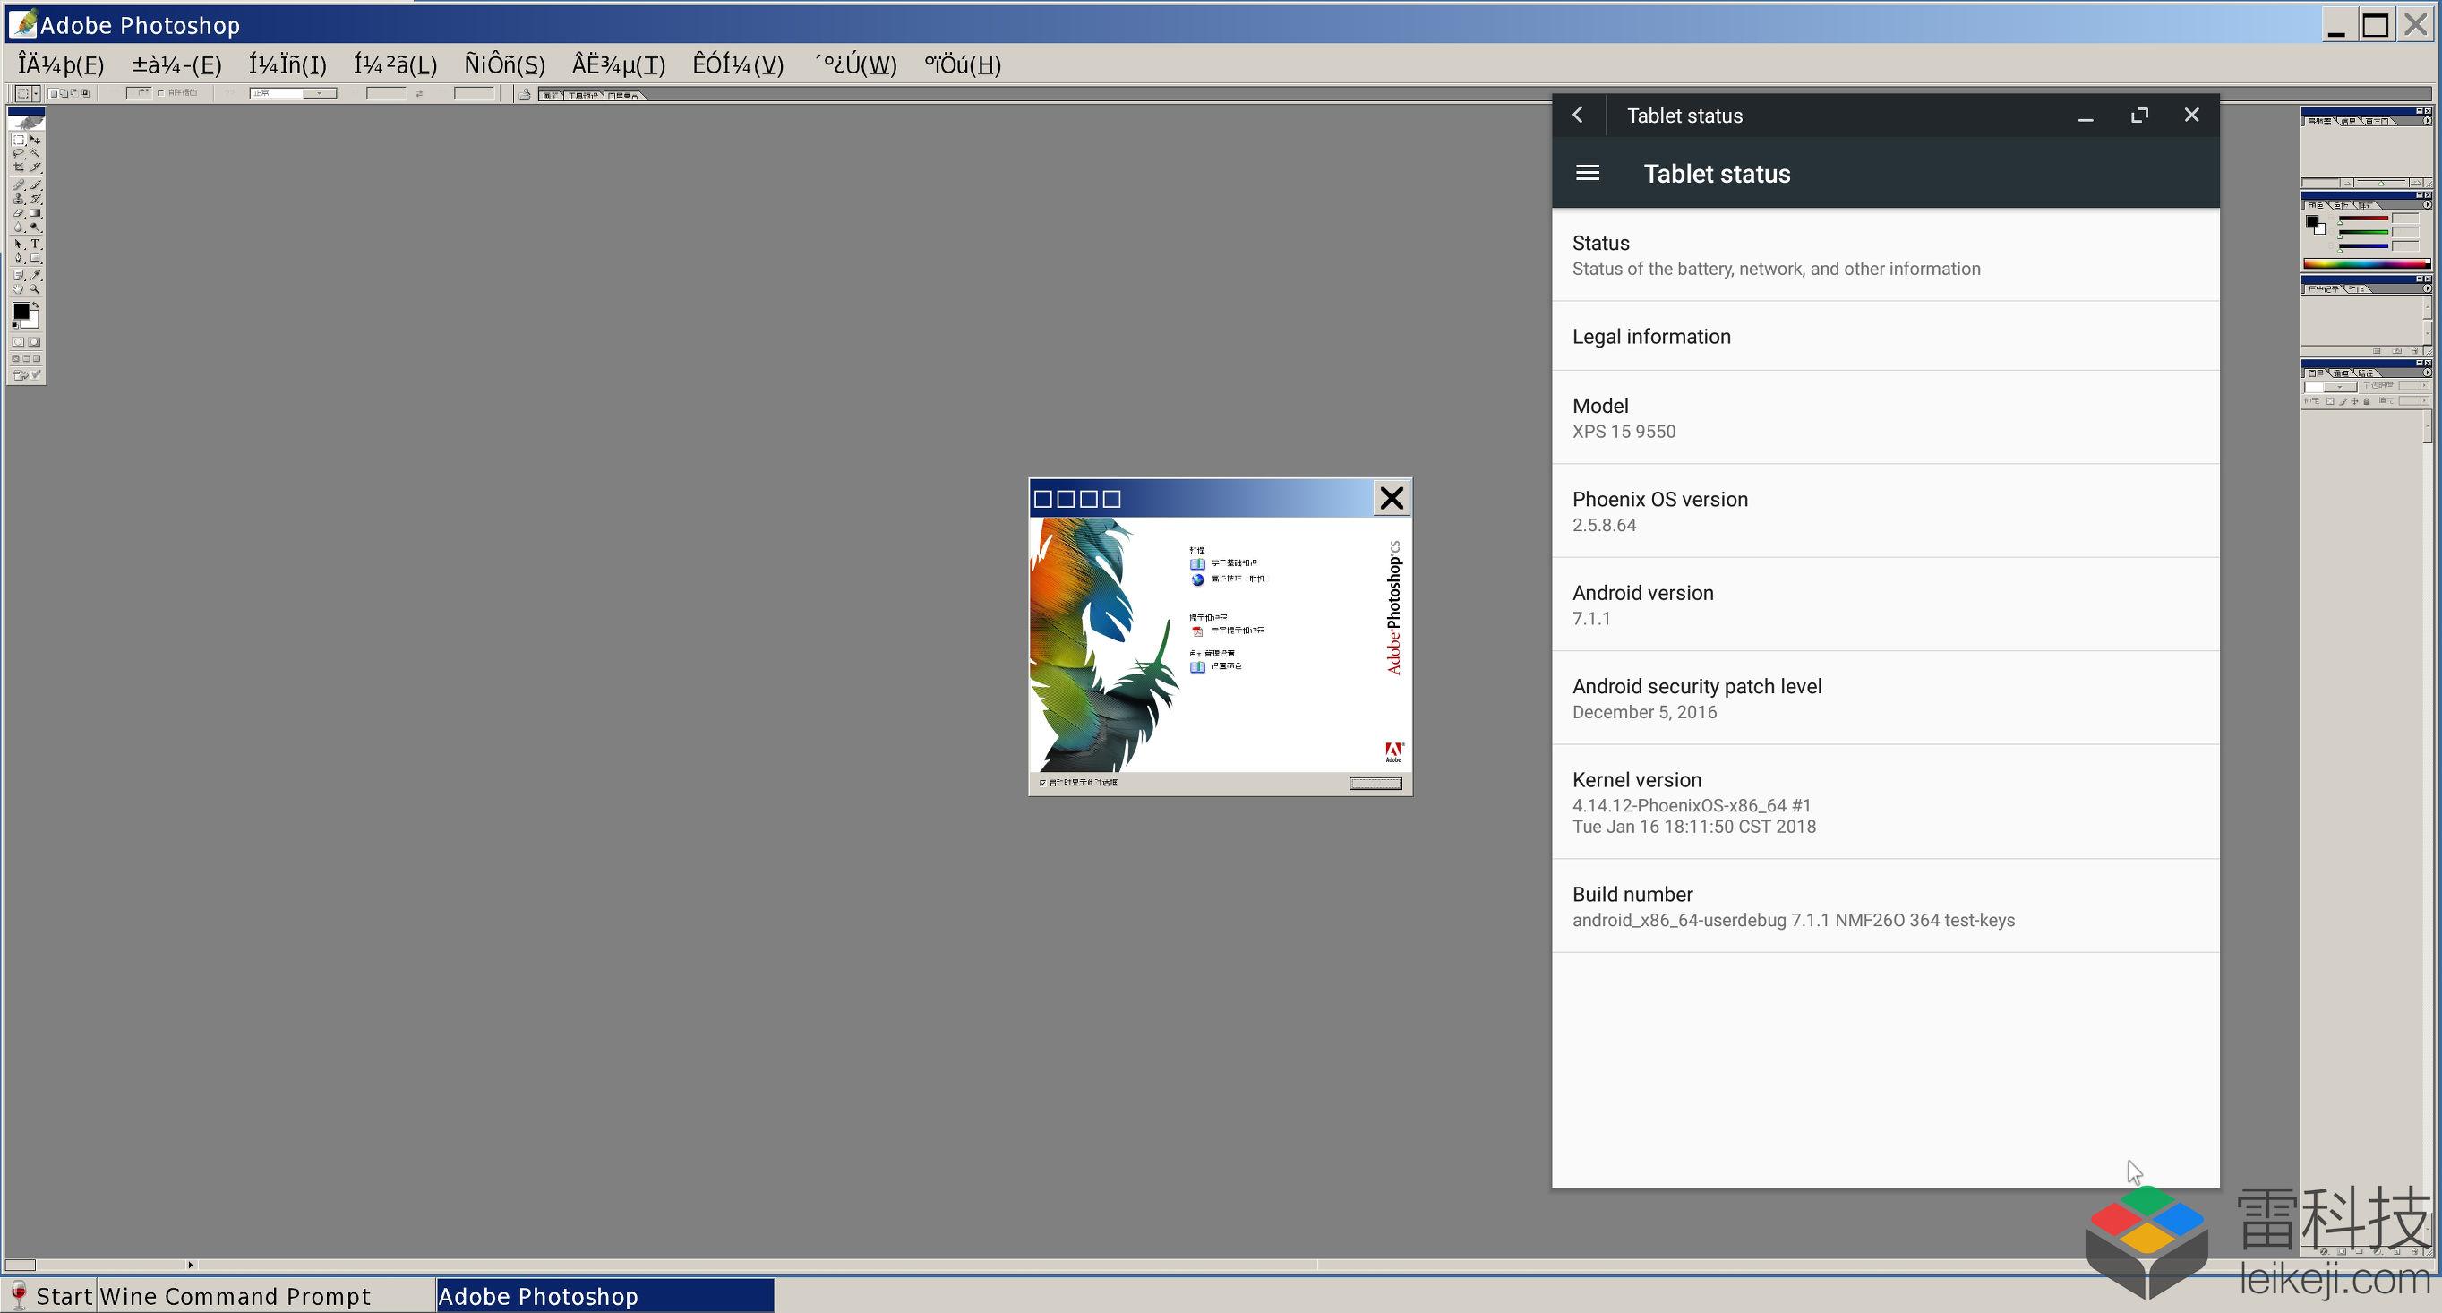Open the first menu ending with (F)

tap(61, 64)
